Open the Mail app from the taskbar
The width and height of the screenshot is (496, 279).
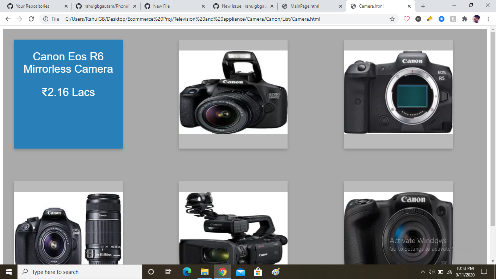point(240,272)
